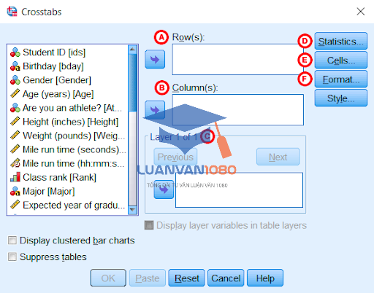374x293 pixels.
Task: Close the Crosstabs dialog
Action: 361,12
